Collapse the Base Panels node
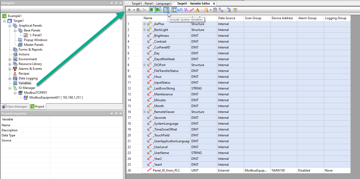The width and height of the screenshot is (360, 179). (x=15, y=30)
